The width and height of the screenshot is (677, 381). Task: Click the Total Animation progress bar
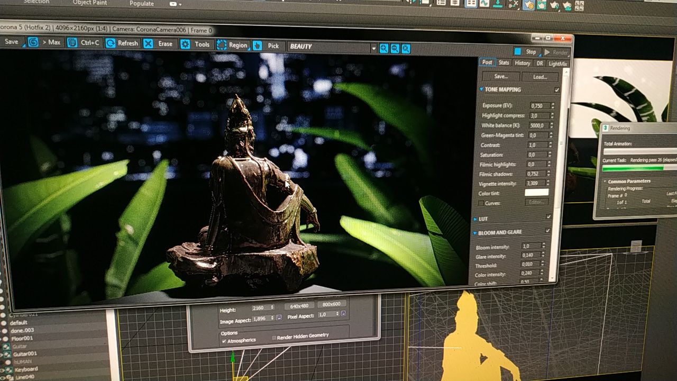point(641,151)
